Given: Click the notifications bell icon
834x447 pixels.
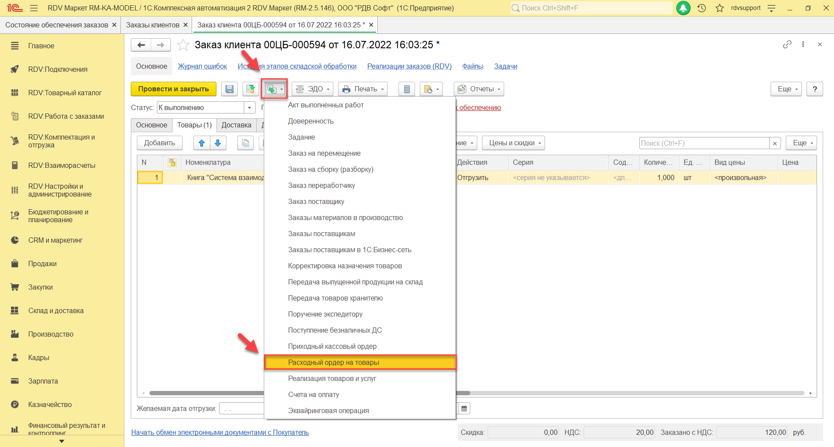Looking at the screenshot, I should pyautogui.click(x=683, y=8).
